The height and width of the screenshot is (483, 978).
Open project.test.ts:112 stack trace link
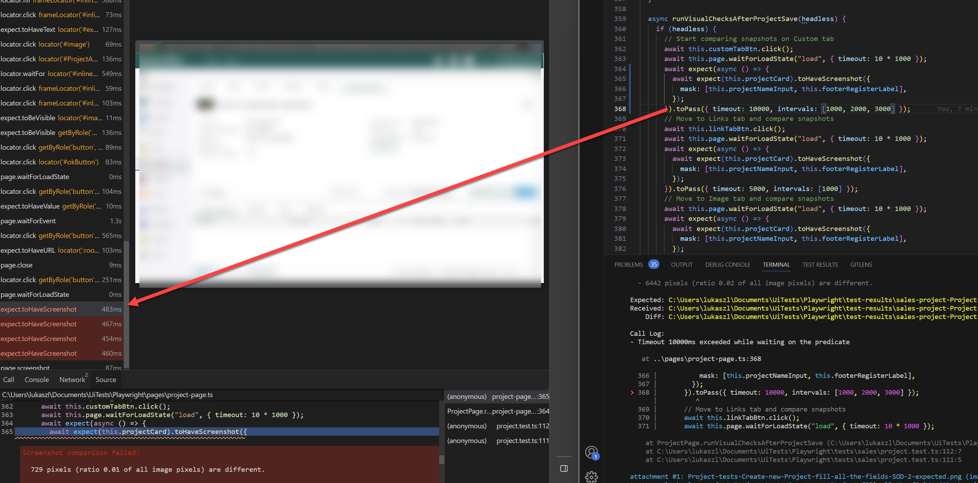(522, 426)
